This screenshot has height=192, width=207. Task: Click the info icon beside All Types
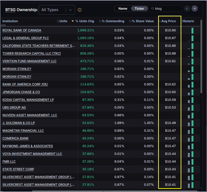pyautogui.click(x=80, y=10)
